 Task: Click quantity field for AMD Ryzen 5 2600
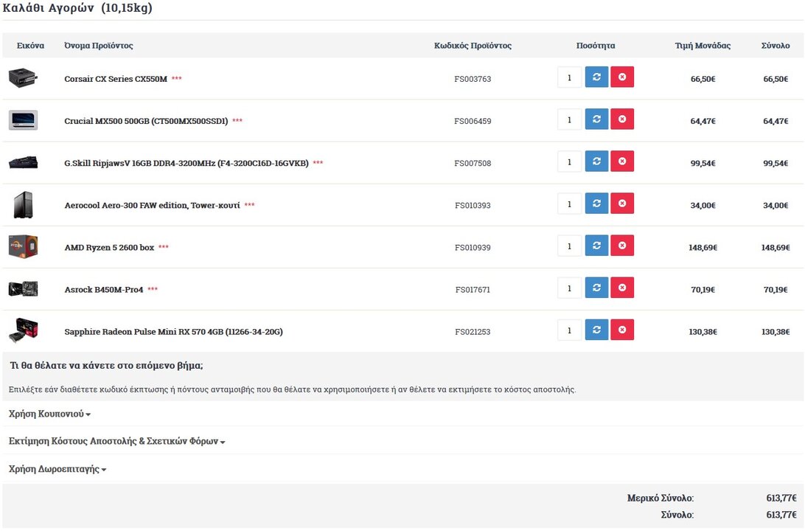(x=569, y=246)
